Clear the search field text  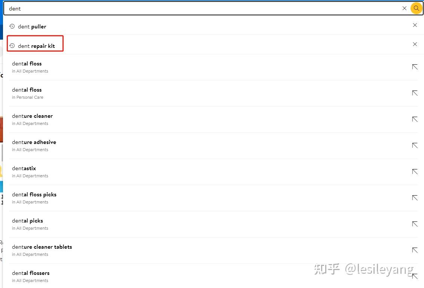tap(404, 8)
